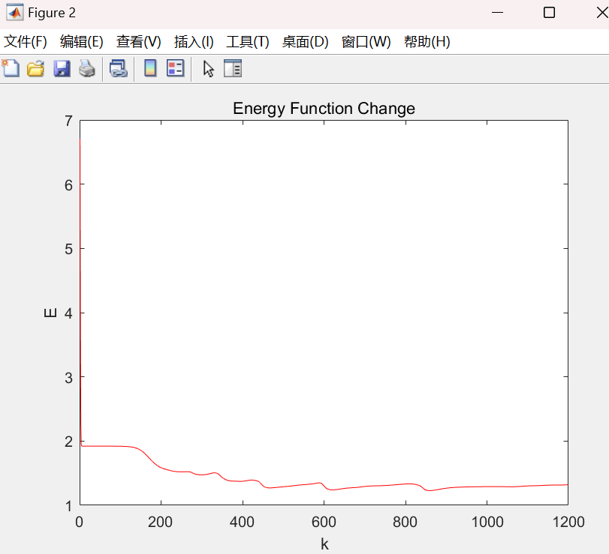Insert a legend using the toolbar icon
609x554 pixels.
point(175,69)
